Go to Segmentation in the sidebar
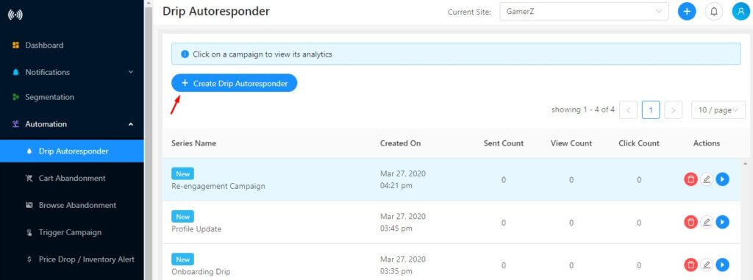Image resolution: width=753 pixels, height=280 pixels. tap(72, 97)
